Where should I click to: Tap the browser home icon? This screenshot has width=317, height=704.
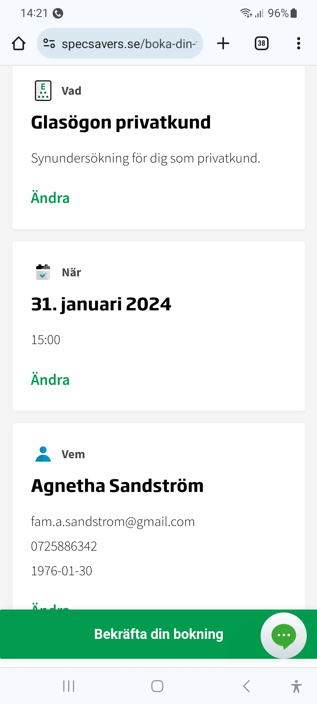[x=18, y=43]
